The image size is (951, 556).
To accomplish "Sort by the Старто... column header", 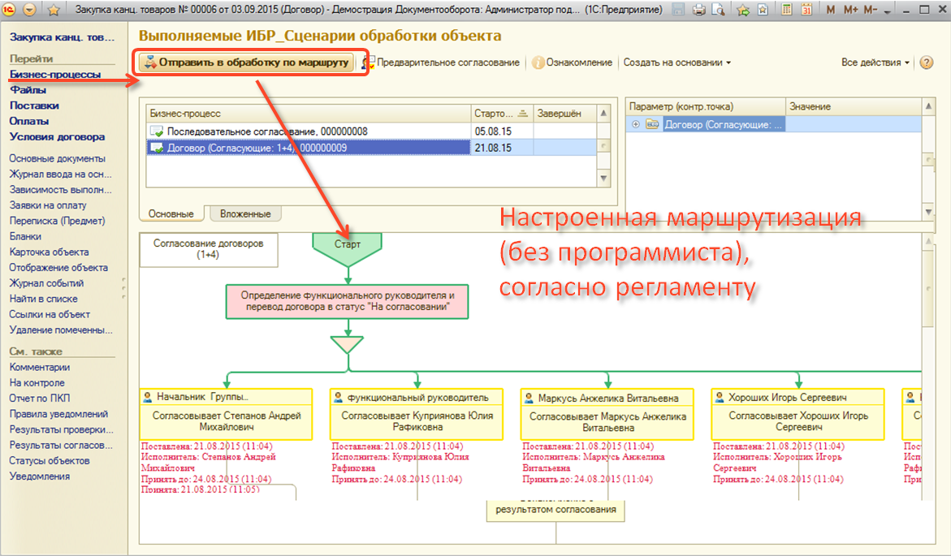I will coord(494,114).
